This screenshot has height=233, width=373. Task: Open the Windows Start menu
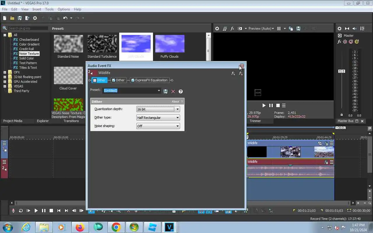[8, 227]
